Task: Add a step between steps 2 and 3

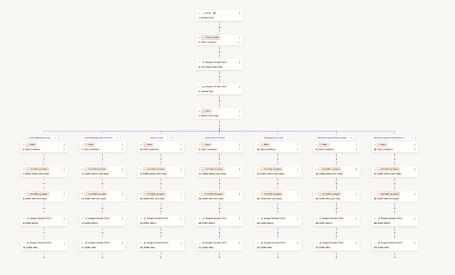Action: point(219,52)
